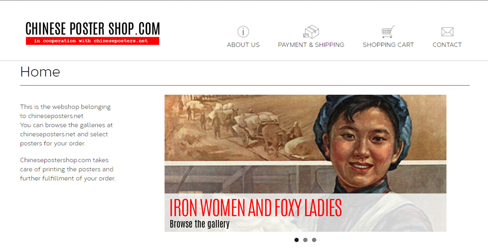Switch to the second slideshow dot

point(305,240)
